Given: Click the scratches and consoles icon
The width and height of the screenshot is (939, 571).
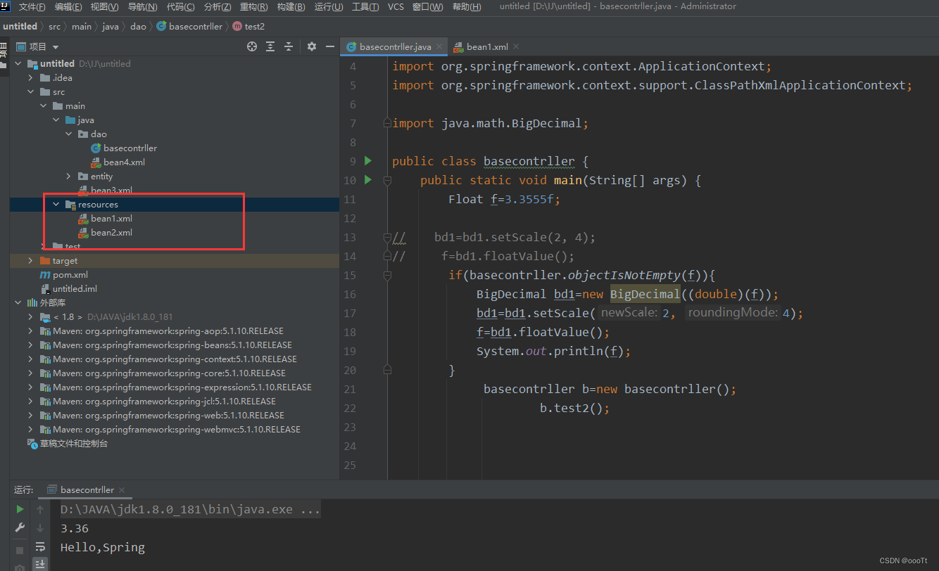Looking at the screenshot, I should pos(32,444).
